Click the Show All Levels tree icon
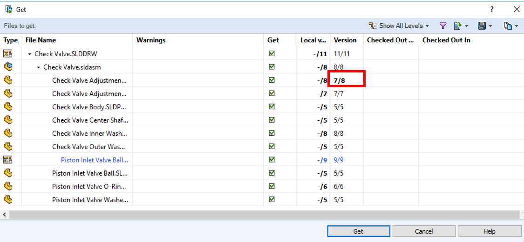 (x=373, y=26)
